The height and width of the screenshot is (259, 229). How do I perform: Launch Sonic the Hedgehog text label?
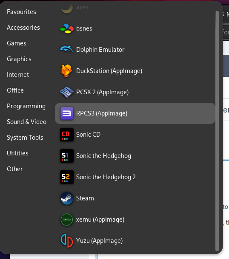(104, 156)
